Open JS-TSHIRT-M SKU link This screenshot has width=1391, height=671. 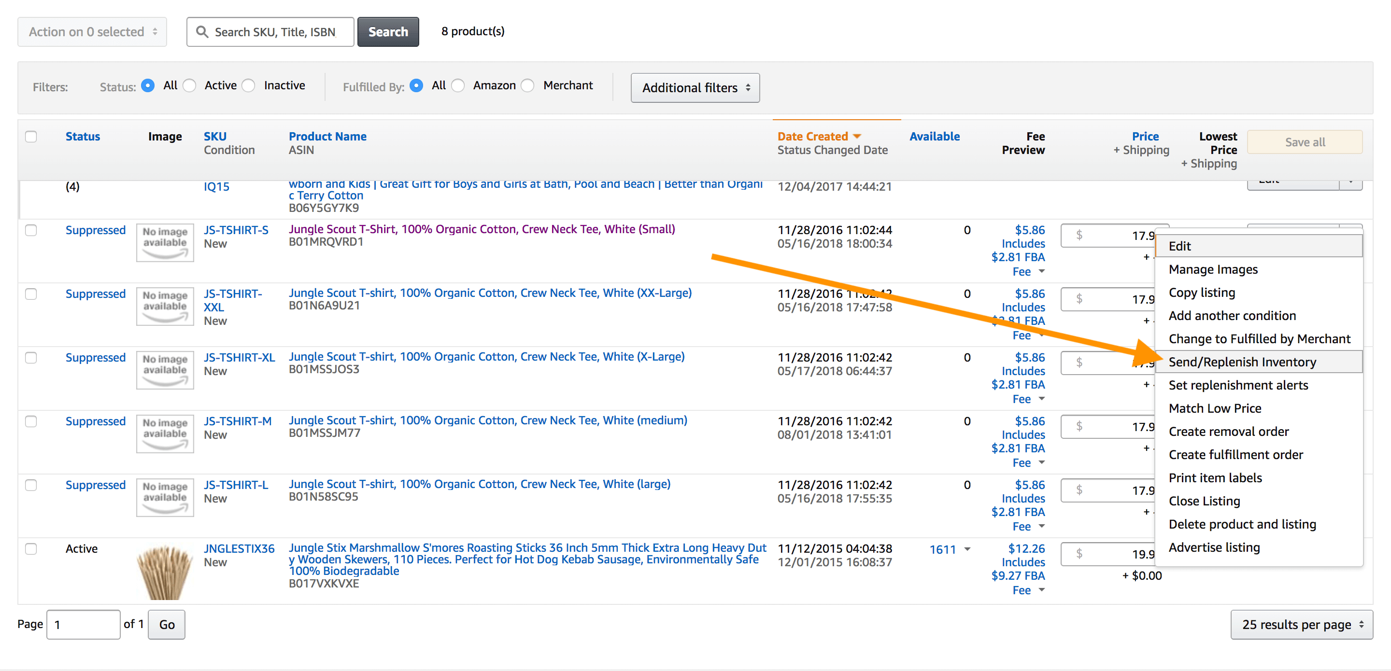pyautogui.click(x=237, y=421)
